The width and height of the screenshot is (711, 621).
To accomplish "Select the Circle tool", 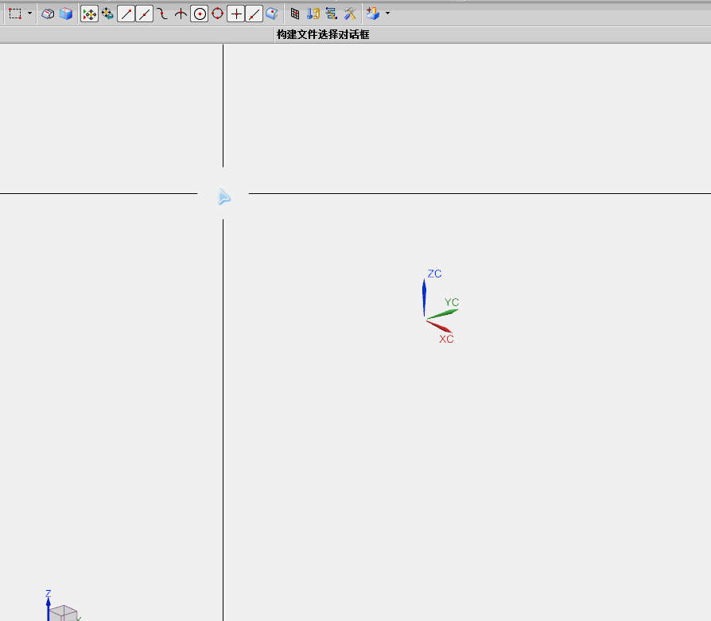I will pos(216,14).
